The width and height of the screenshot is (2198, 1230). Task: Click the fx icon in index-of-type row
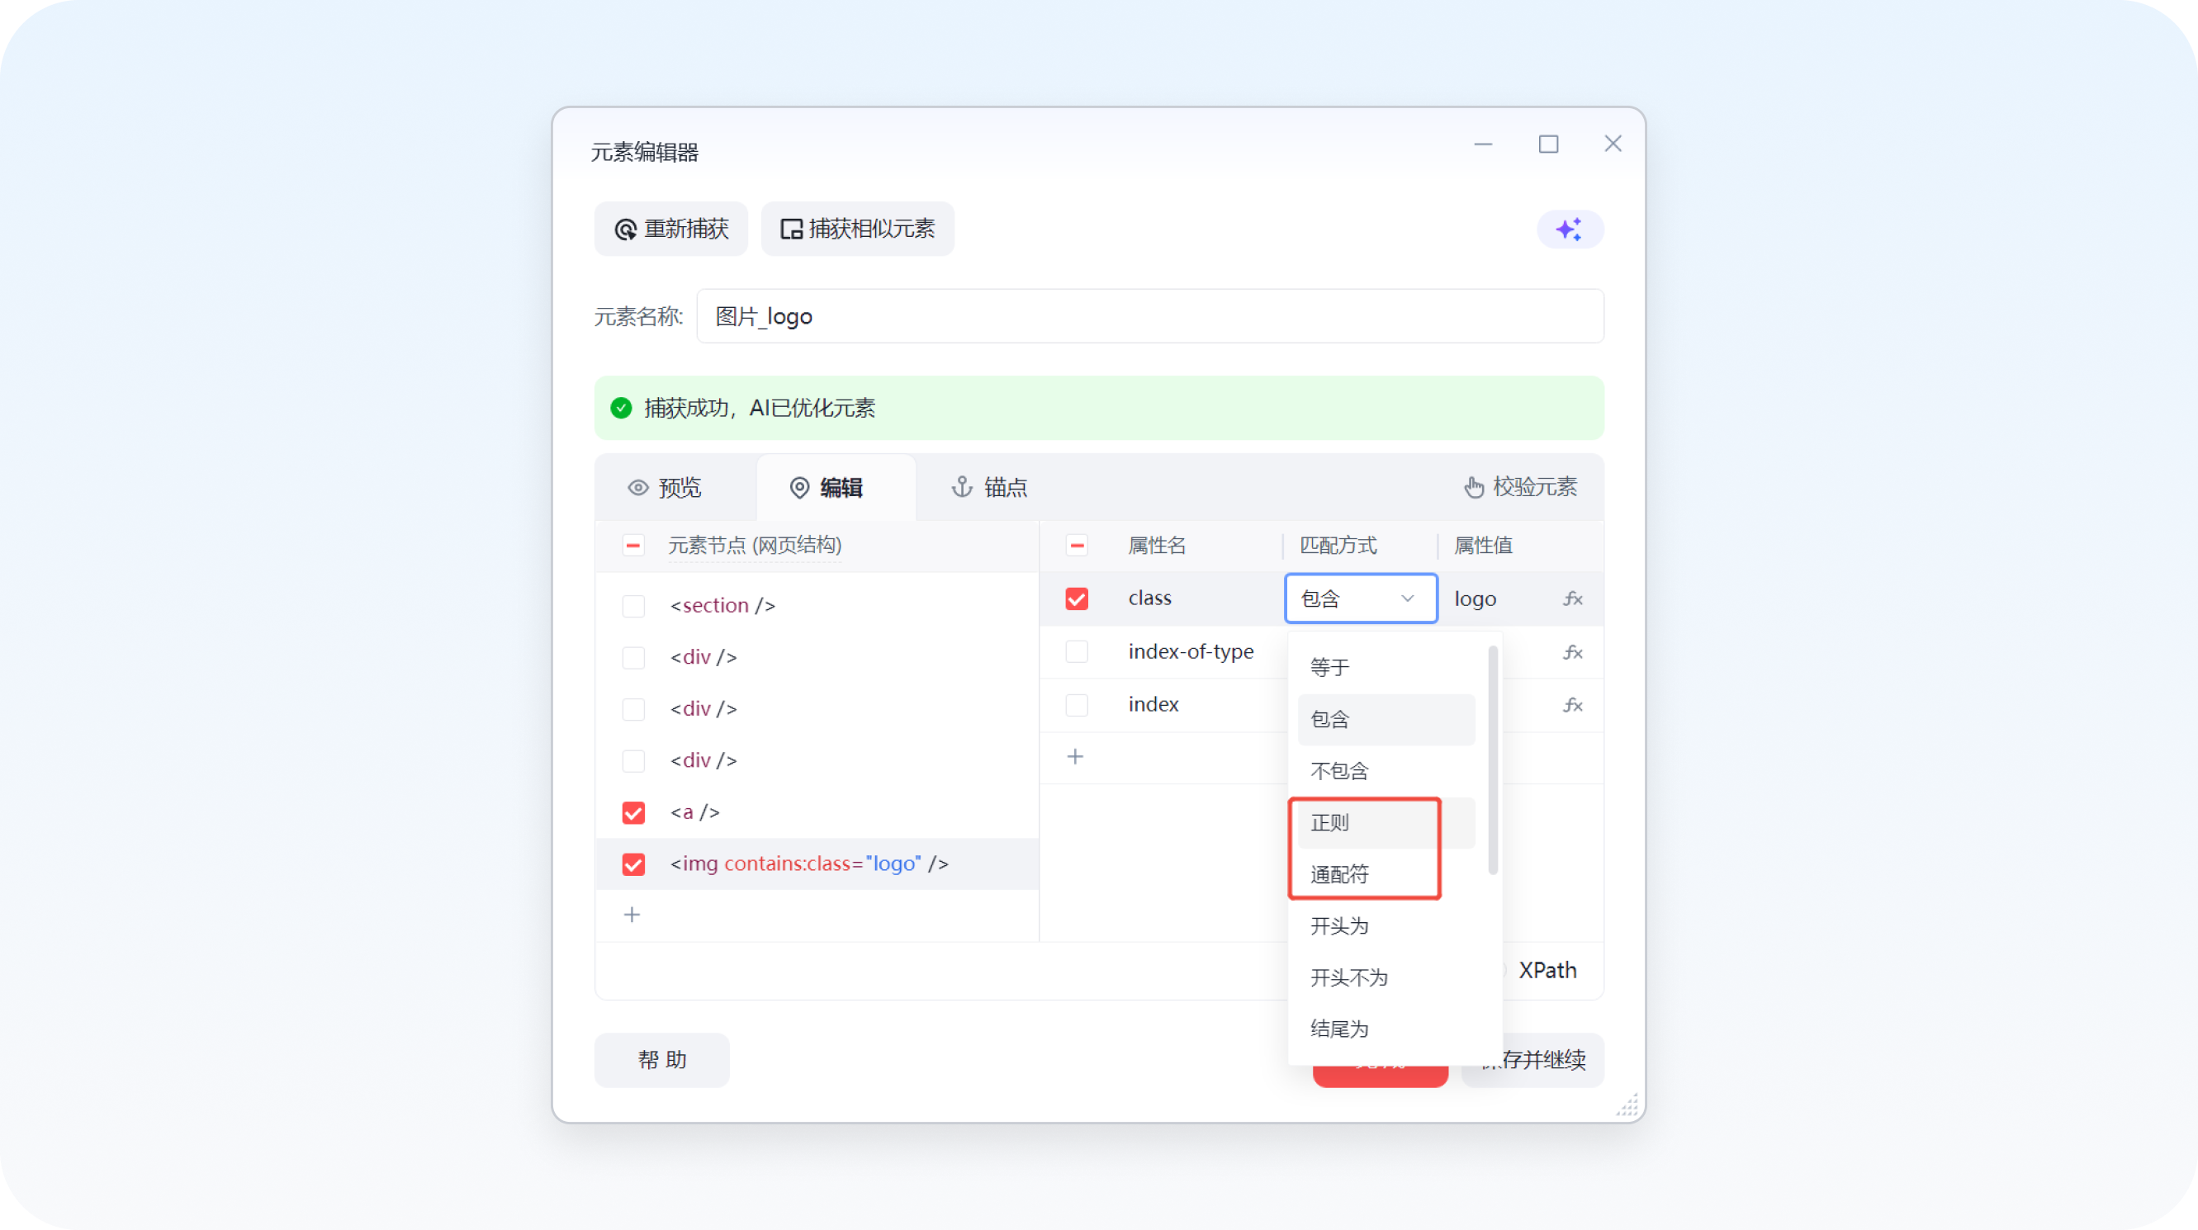1573,652
